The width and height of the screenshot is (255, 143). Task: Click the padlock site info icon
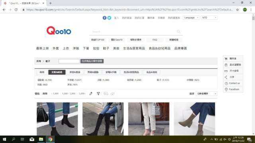pos(24,10)
